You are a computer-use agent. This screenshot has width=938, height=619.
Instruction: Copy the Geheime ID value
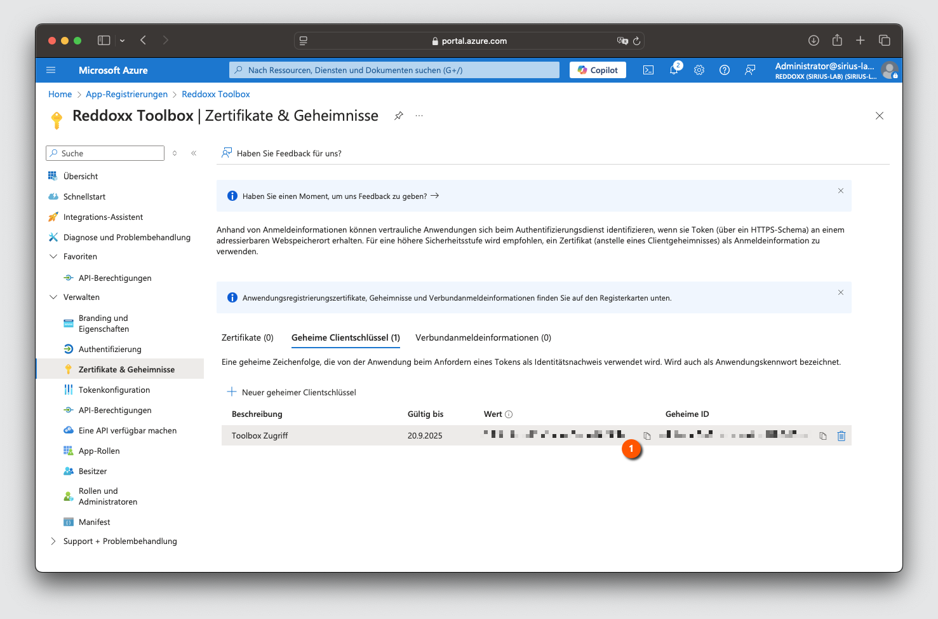click(823, 436)
